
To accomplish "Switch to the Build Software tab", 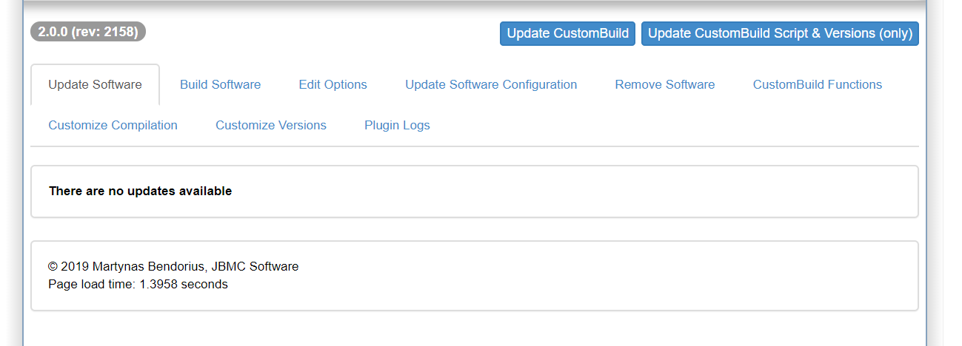I will pyautogui.click(x=220, y=84).
